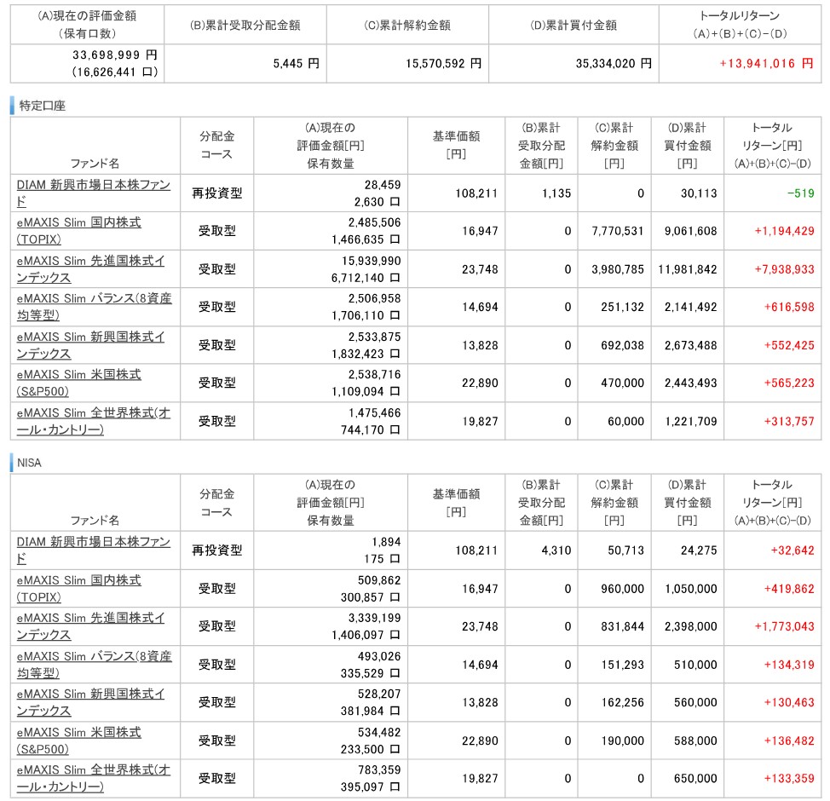This screenshot has width=830, height=801.
Task: Click NISA valuation amount 3,339,199
Action: (x=374, y=618)
